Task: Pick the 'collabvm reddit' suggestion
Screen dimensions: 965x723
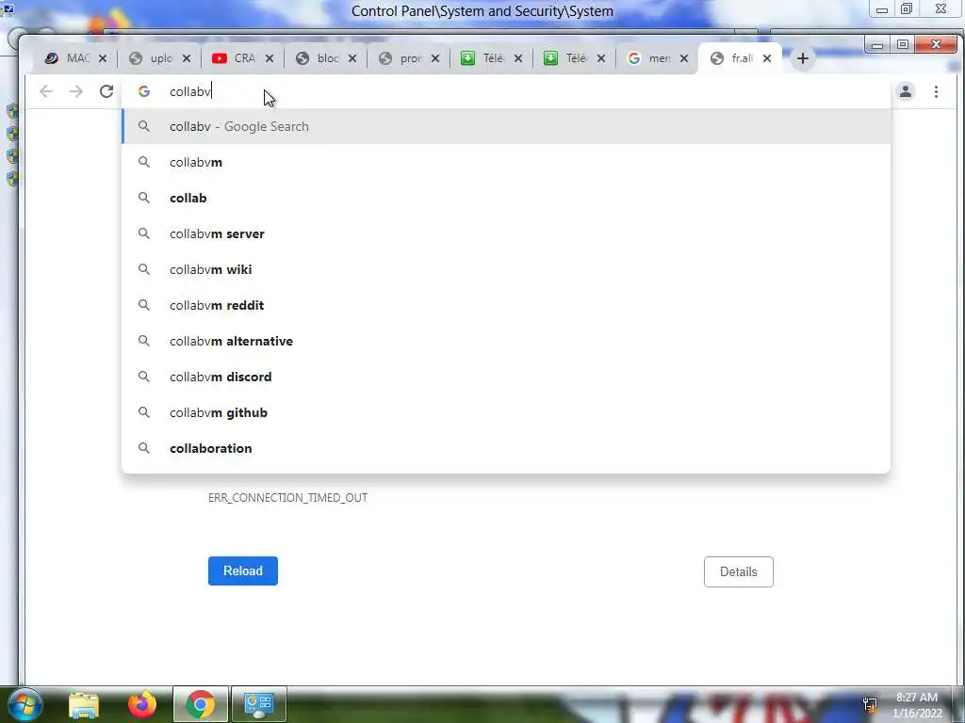Action: point(506,305)
